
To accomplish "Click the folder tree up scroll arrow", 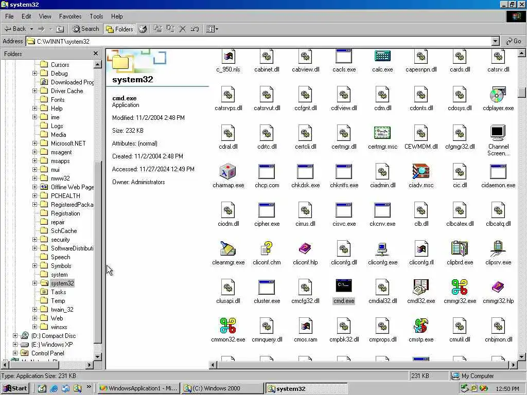I will (97, 64).
